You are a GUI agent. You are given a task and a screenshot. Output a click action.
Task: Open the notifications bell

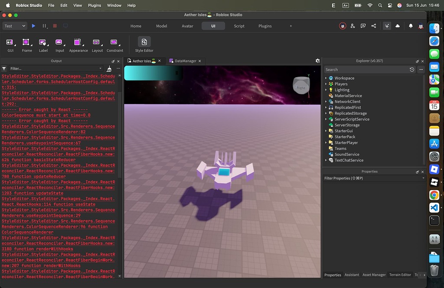pos(411,26)
